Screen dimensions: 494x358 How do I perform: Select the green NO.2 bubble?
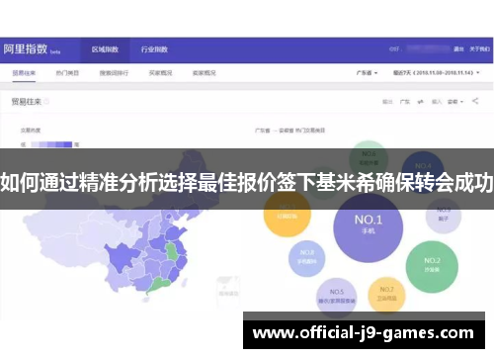coord(432,266)
